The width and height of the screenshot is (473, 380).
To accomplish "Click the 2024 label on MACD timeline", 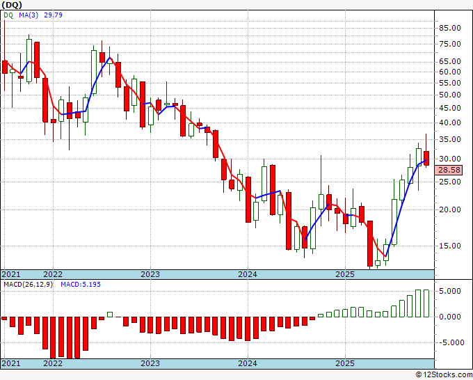I will tap(248, 363).
